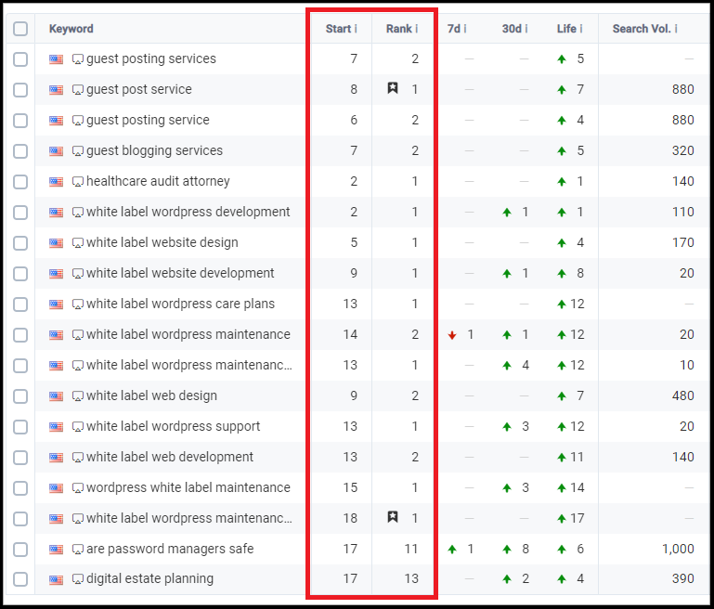Screen dimensions: 714x609
Task: Click the info icon next to Rank header
Action: click(x=416, y=29)
